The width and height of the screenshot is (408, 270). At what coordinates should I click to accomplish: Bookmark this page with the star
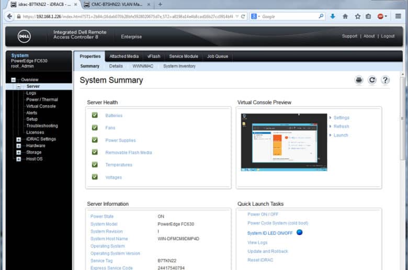(x=358, y=16)
